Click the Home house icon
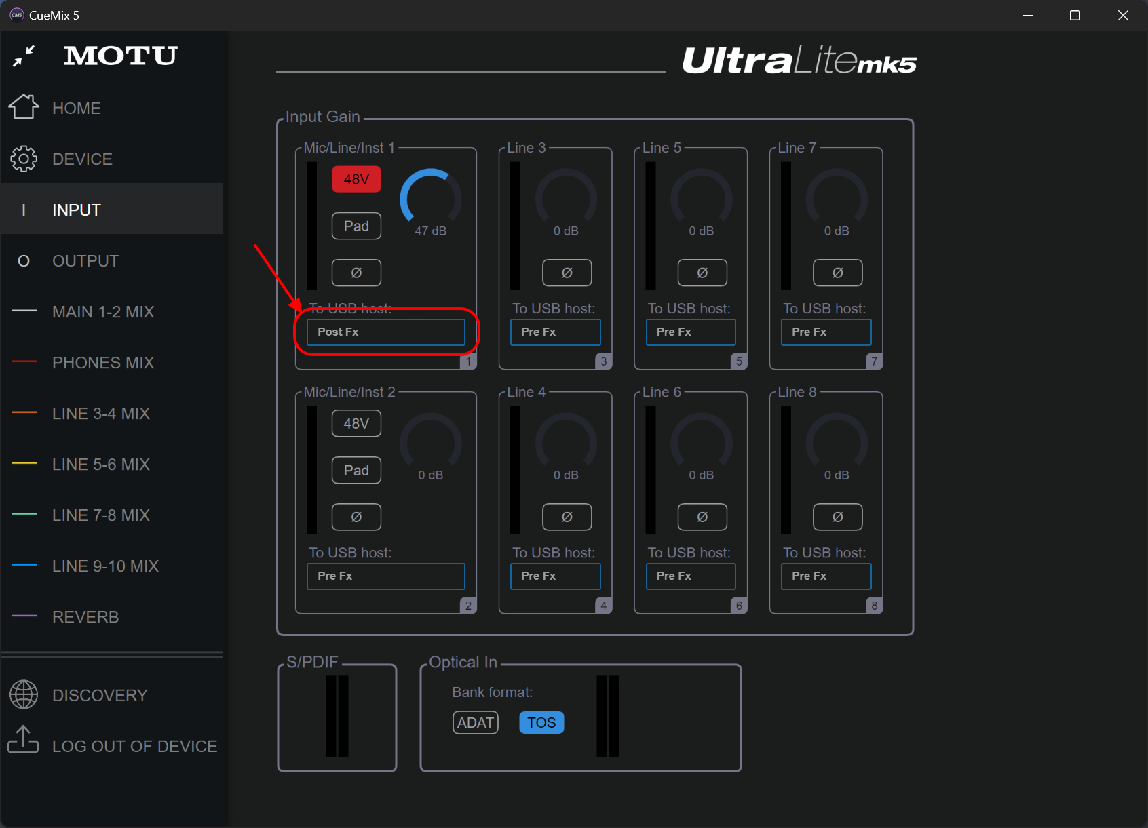Screen dimensions: 1148x828 tap(24, 107)
